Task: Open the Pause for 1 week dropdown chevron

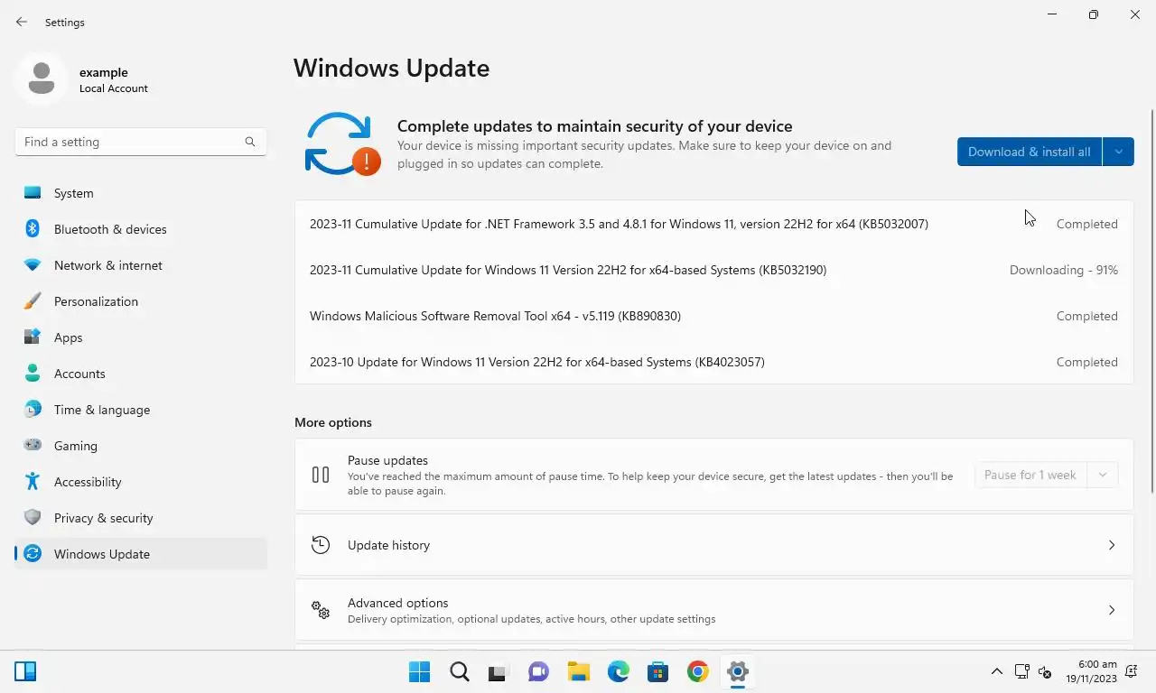Action: coord(1102,475)
